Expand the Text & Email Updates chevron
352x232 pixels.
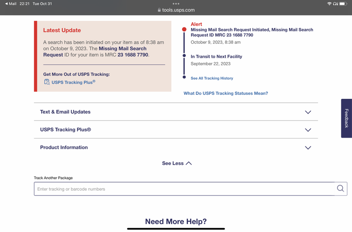(x=308, y=112)
